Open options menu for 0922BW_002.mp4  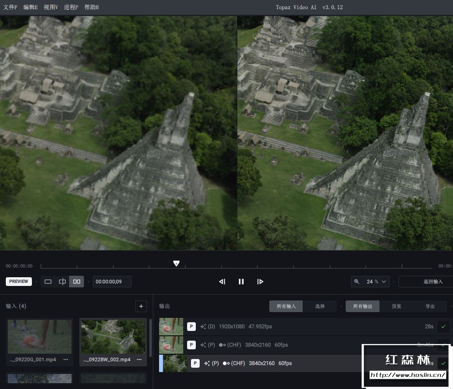(139, 359)
